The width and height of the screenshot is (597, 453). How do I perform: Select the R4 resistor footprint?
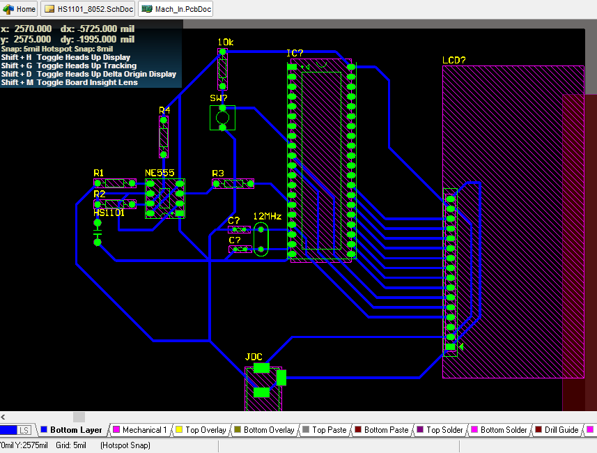[x=164, y=137]
